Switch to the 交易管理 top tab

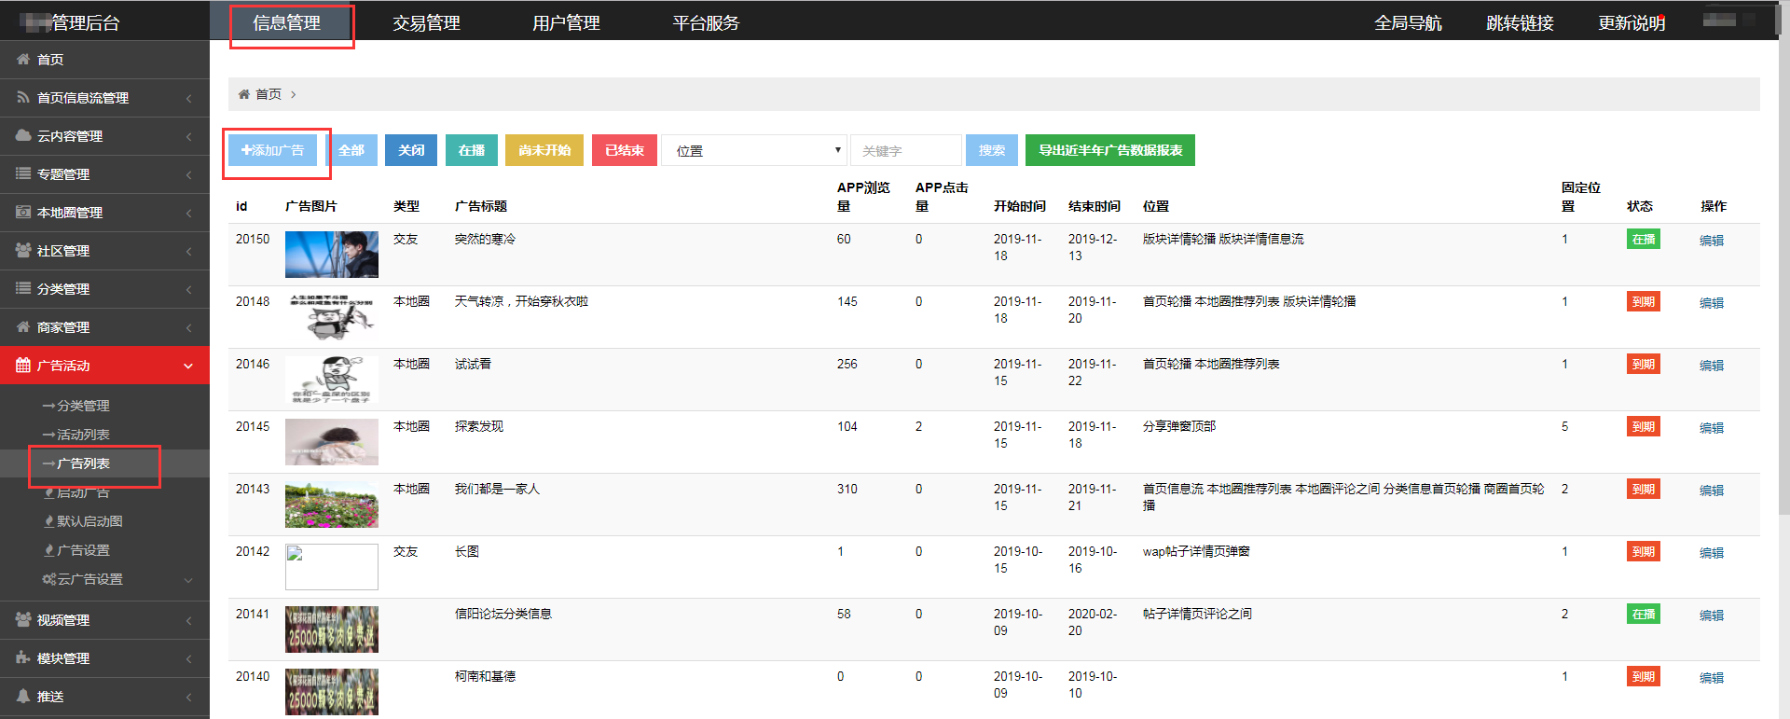426,22
